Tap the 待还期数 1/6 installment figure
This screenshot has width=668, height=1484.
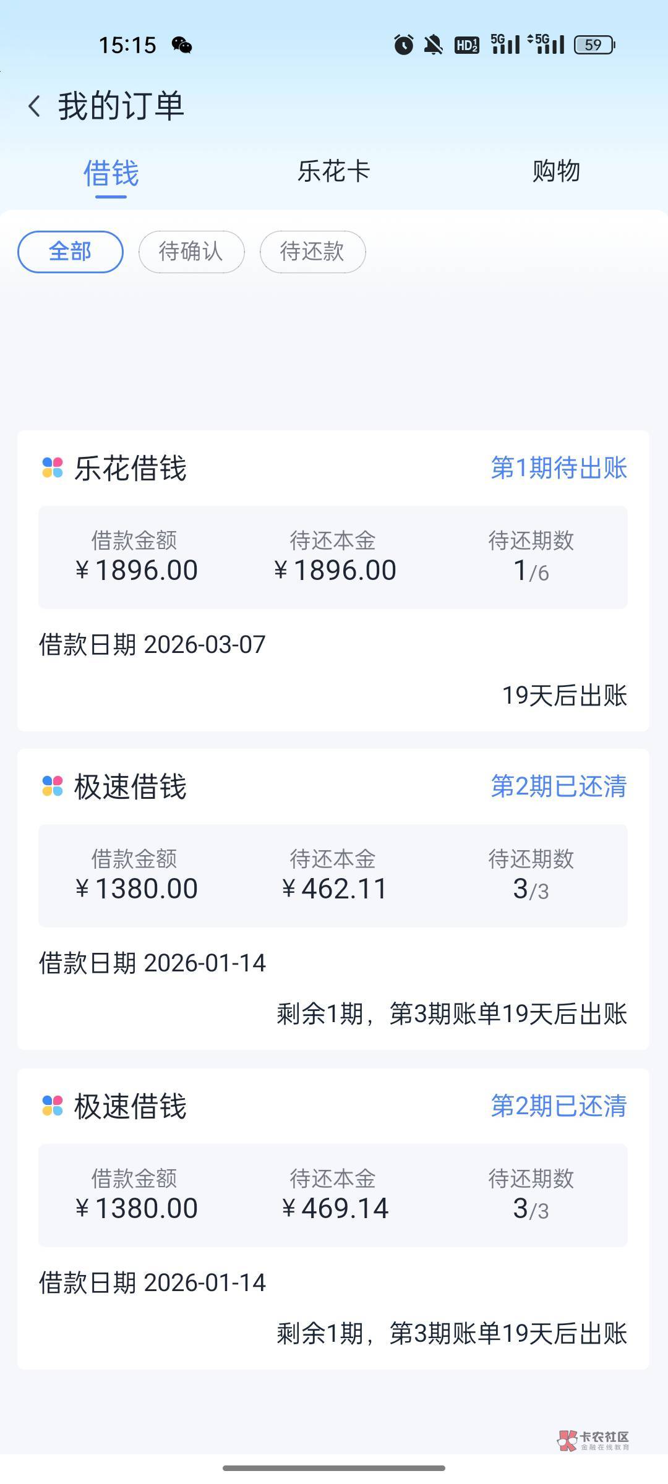[531, 570]
